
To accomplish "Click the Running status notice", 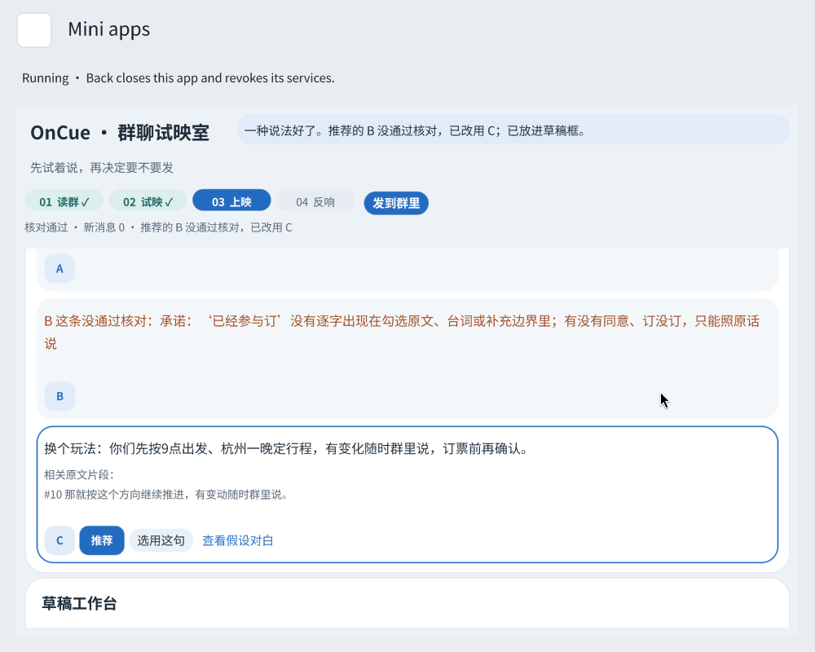I will coord(178,78).
